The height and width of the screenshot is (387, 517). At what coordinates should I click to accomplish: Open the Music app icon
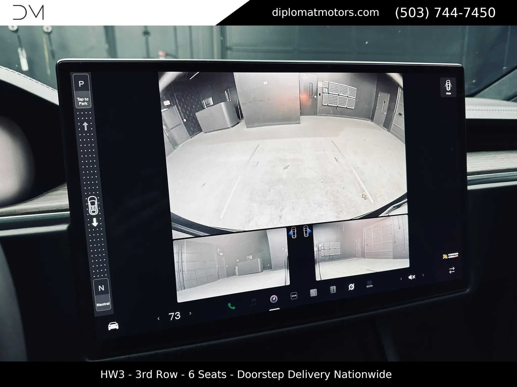click(253, 302)
